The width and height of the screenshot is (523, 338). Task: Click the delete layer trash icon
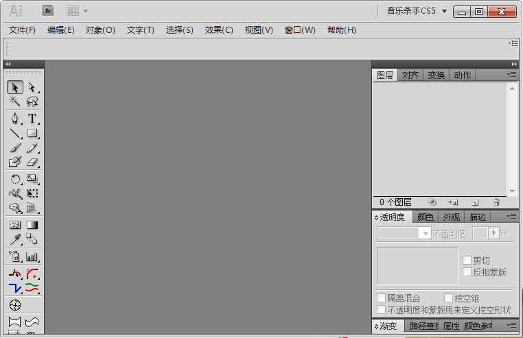point(496,202)
